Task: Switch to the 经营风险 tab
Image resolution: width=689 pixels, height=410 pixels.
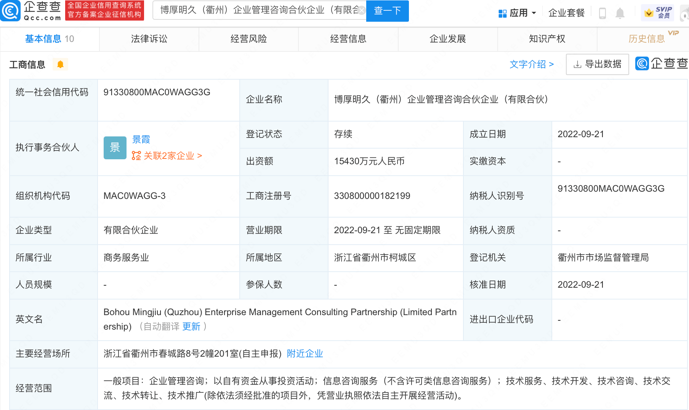Action: point(248,39)
